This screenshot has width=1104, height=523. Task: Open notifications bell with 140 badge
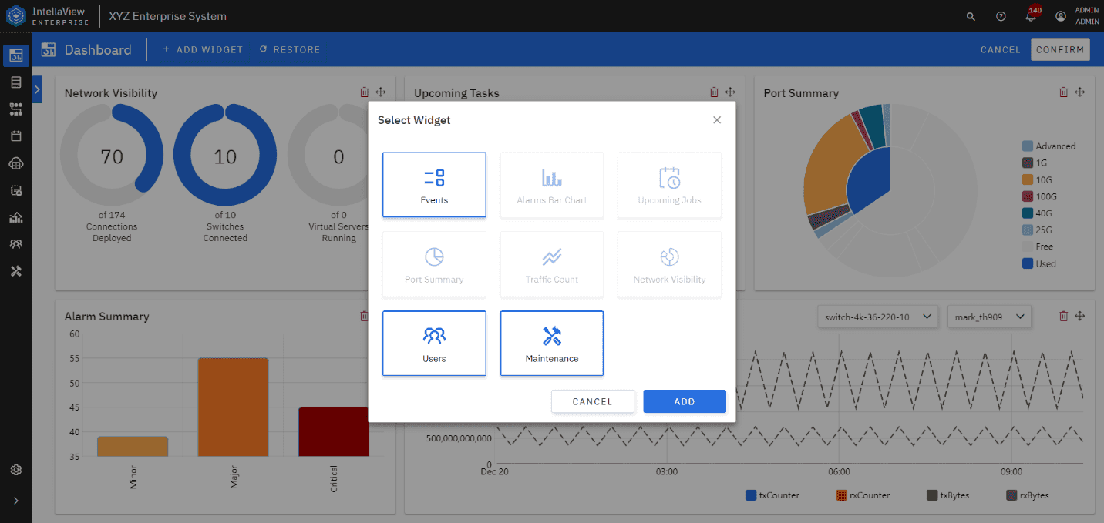pyautogui.click(x=1031, y=16)
